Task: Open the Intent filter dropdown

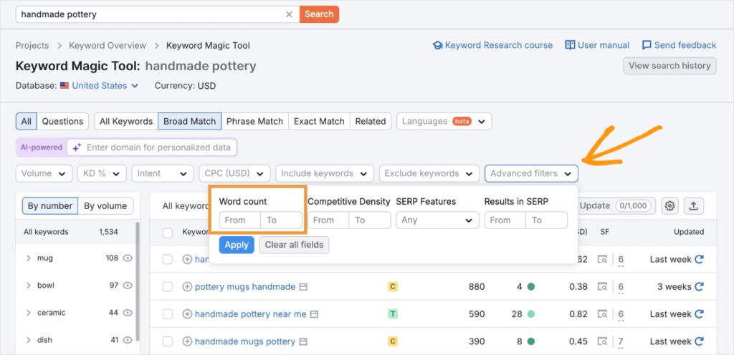Action: click(x=163, y=173)
